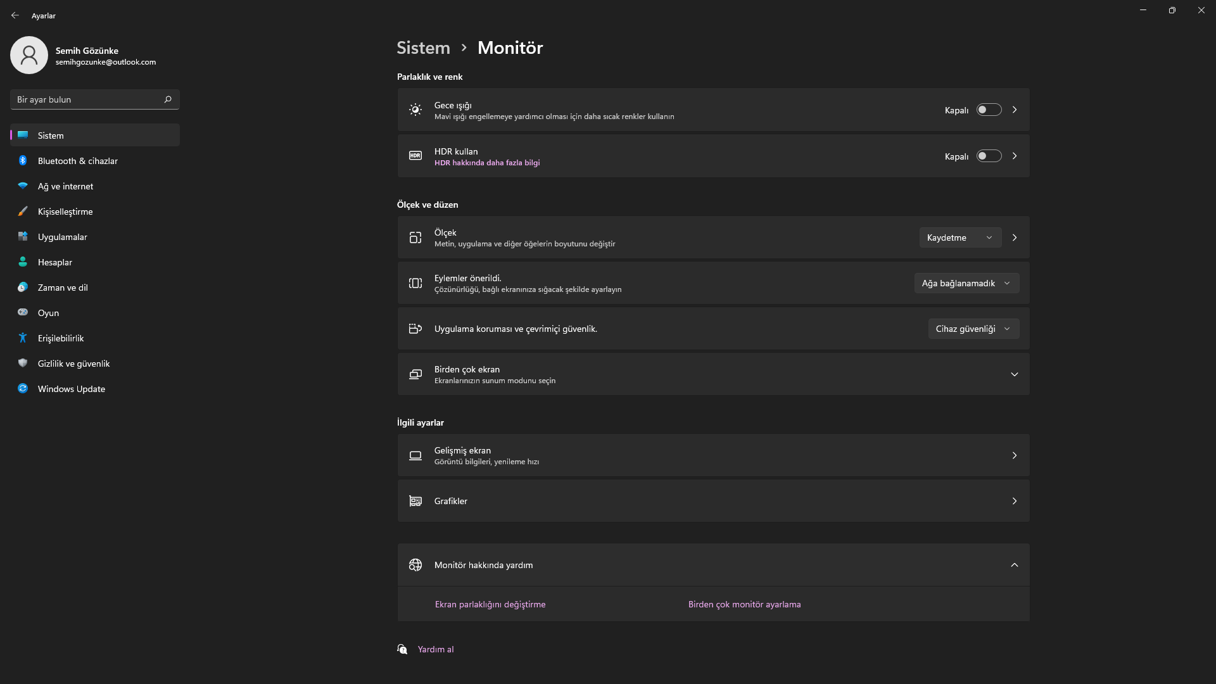Viewport: 1216px width, 684px height.
Task: Click the Grafikler graphics card icon
Action: coord(415,501)
